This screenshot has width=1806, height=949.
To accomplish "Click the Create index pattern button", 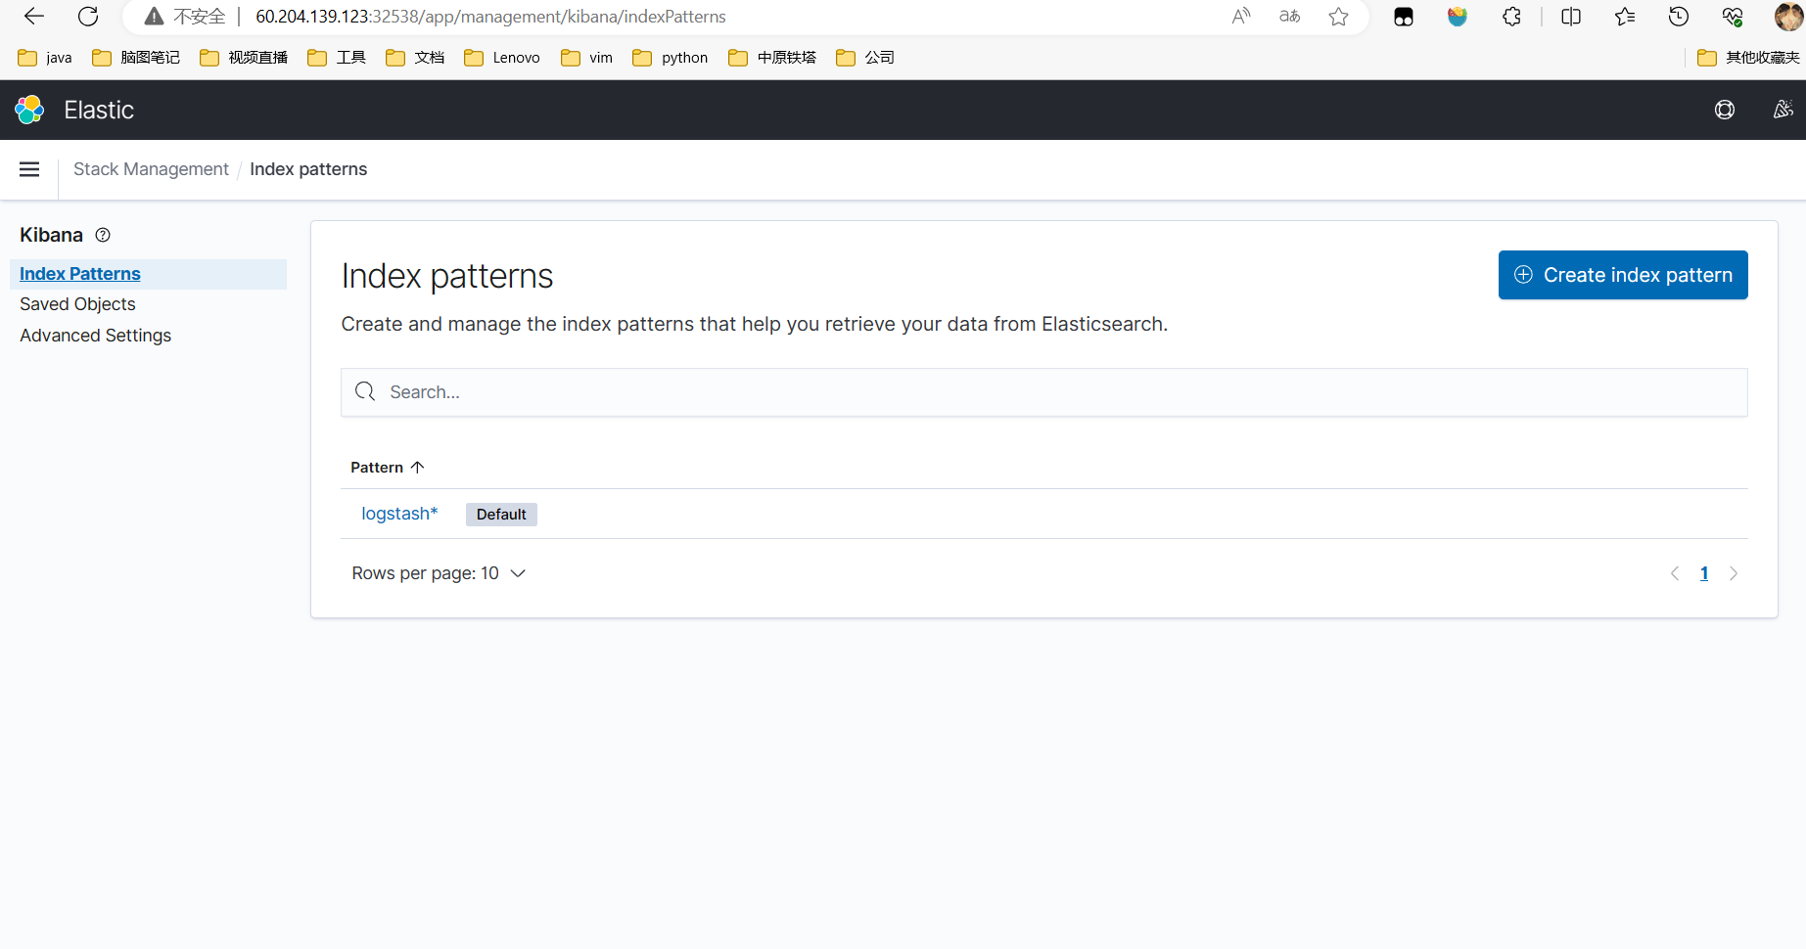I will point(1623,275).
